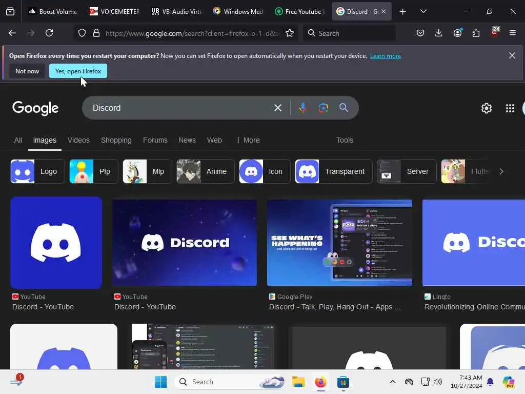
Task: Open the tracking protection shield icon
Action: 82,33
